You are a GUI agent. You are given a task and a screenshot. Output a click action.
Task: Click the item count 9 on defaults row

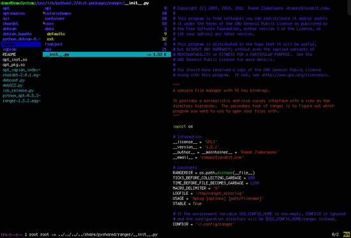165,34
